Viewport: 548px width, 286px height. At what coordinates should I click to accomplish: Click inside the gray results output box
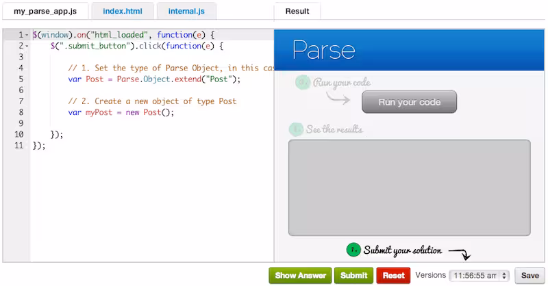(x=409, y=188)
